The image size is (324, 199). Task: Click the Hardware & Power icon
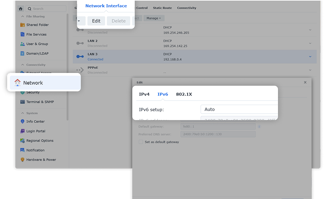point(22,160)
